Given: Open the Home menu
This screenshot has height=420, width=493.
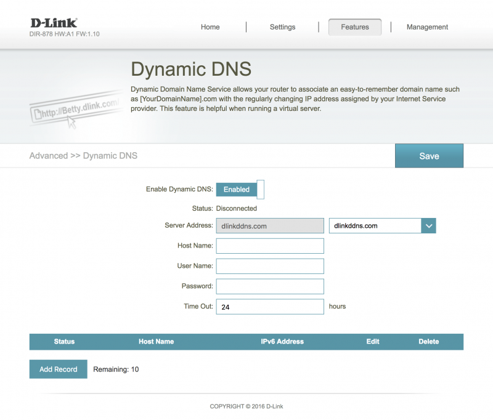Looking at the screenshot, I should click(x=210, y=27).
